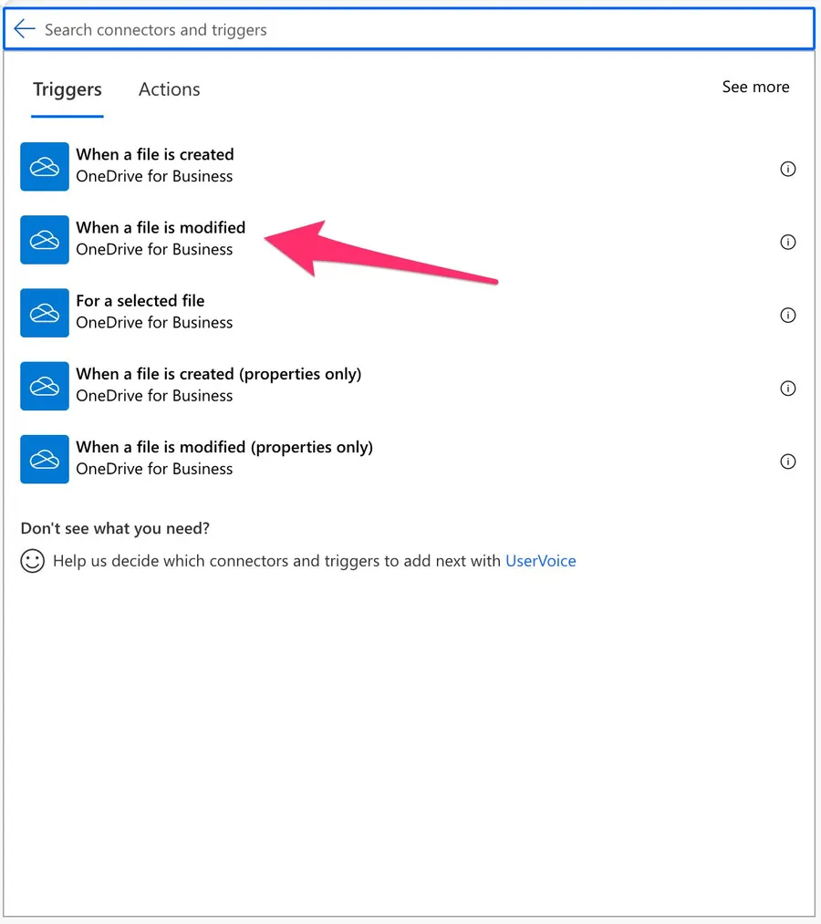
Task: Open info icon for For a selected file
Action: pos(788,315)
